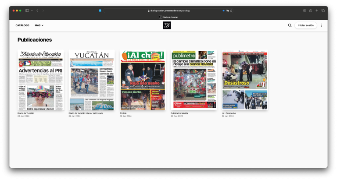Image resolution: width=337 pixels, height=180 pixels.
Task: Click the Diario de Yucatán D logo
Action: pyautogui.click(x=167, y=25)
